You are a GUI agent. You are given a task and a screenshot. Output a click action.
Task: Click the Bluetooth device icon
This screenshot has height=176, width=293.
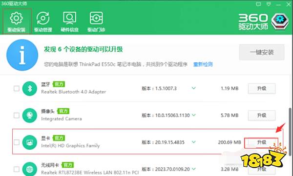click(29, 88)
